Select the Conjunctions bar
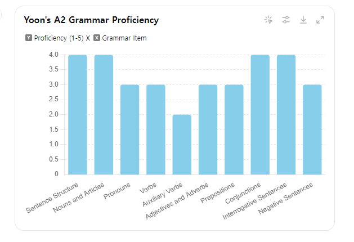Screen dimensions: 354x242 pyautogui.click(x=260, y=115)
